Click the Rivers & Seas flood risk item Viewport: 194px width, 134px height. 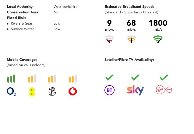pos(22,23)
